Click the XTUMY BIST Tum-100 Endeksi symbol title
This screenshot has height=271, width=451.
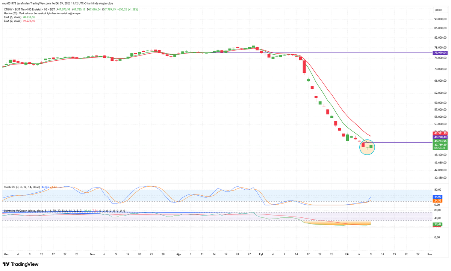(x=29, y=9)
